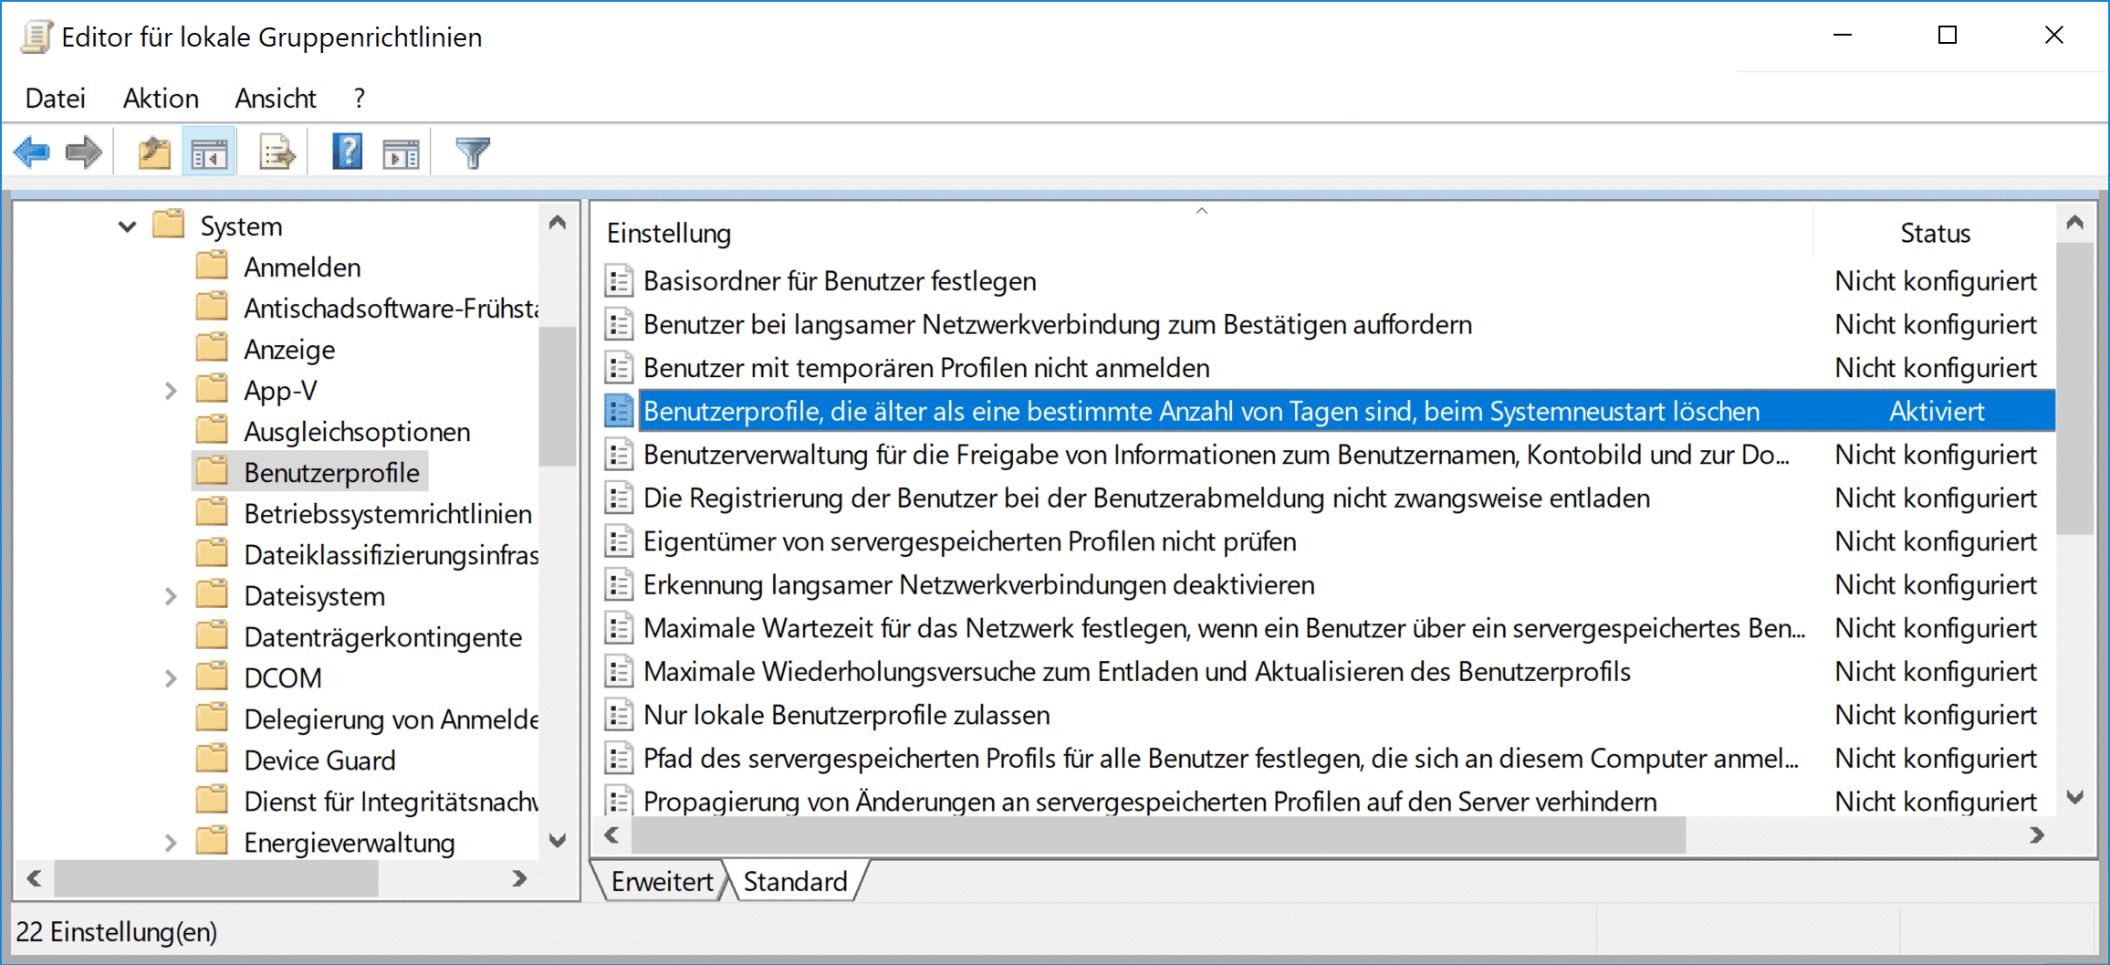Click folder icon next to Betriebssystemrichtlinien
This screenshot has height=965, width=2110.
[x=212, y=513]
